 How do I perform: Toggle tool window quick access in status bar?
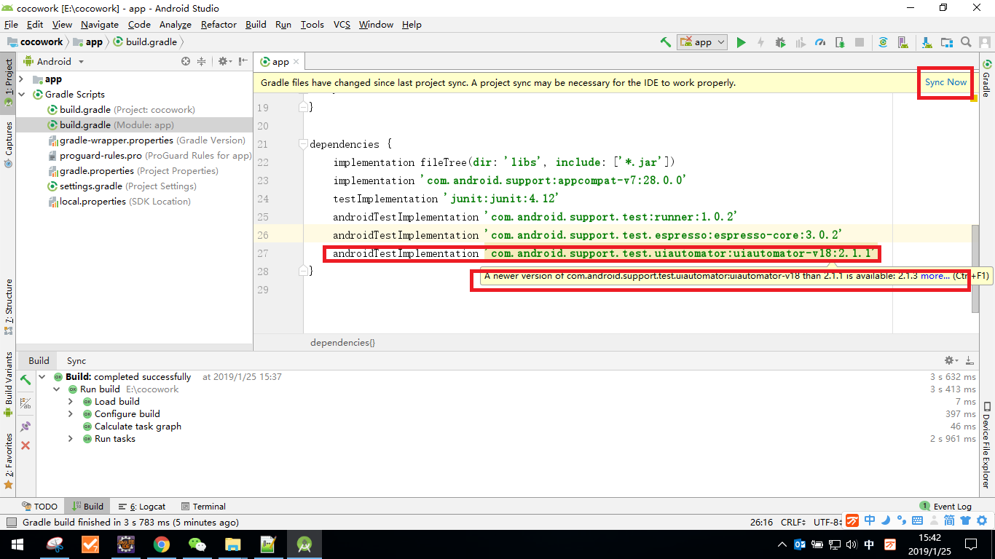pyautogui.click(x=11, y=522)
